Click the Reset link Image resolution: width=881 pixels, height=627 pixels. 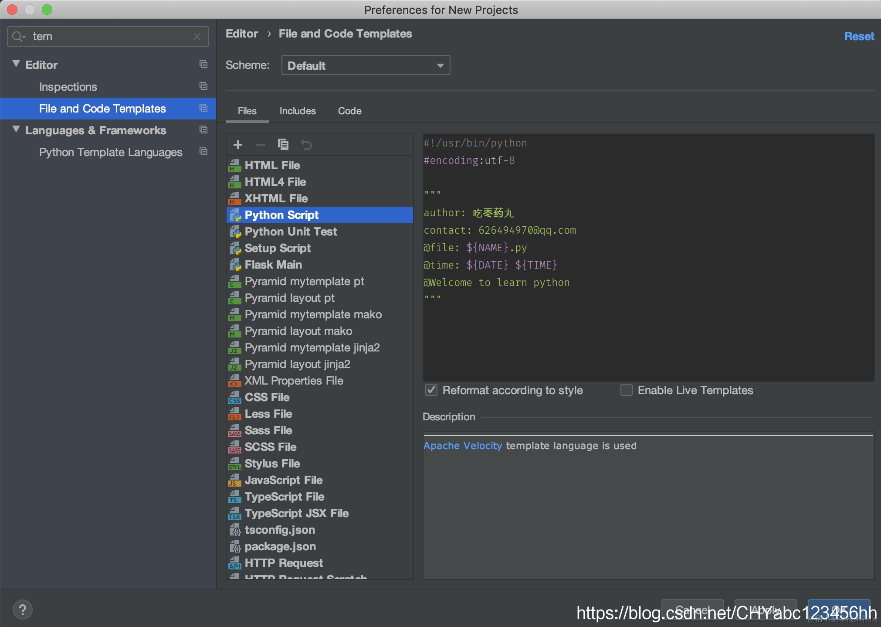click(859, 37)
